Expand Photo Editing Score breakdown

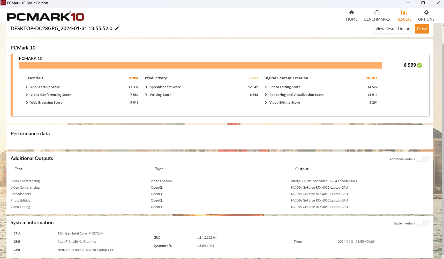(266, 87)
